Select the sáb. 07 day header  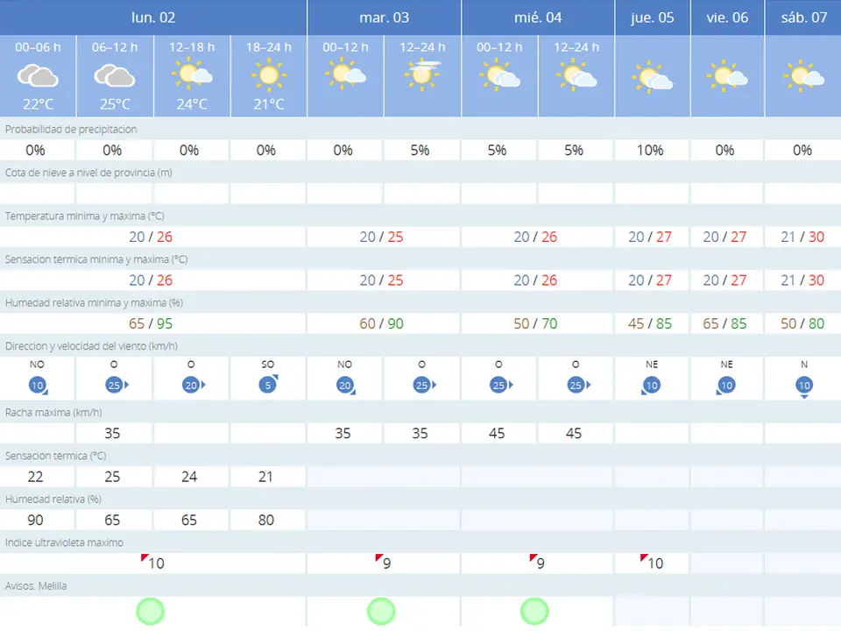(803, 18)
